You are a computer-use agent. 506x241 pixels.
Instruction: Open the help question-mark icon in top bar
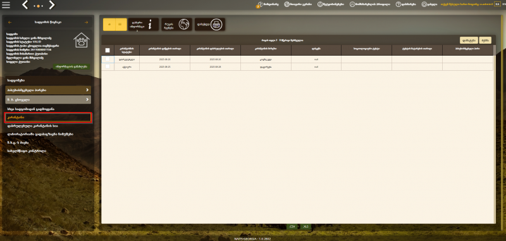(x=398, y=4)
